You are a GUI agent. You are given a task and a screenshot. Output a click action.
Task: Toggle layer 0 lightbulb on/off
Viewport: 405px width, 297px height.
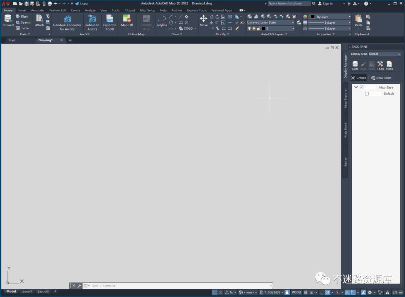(249, 29)
